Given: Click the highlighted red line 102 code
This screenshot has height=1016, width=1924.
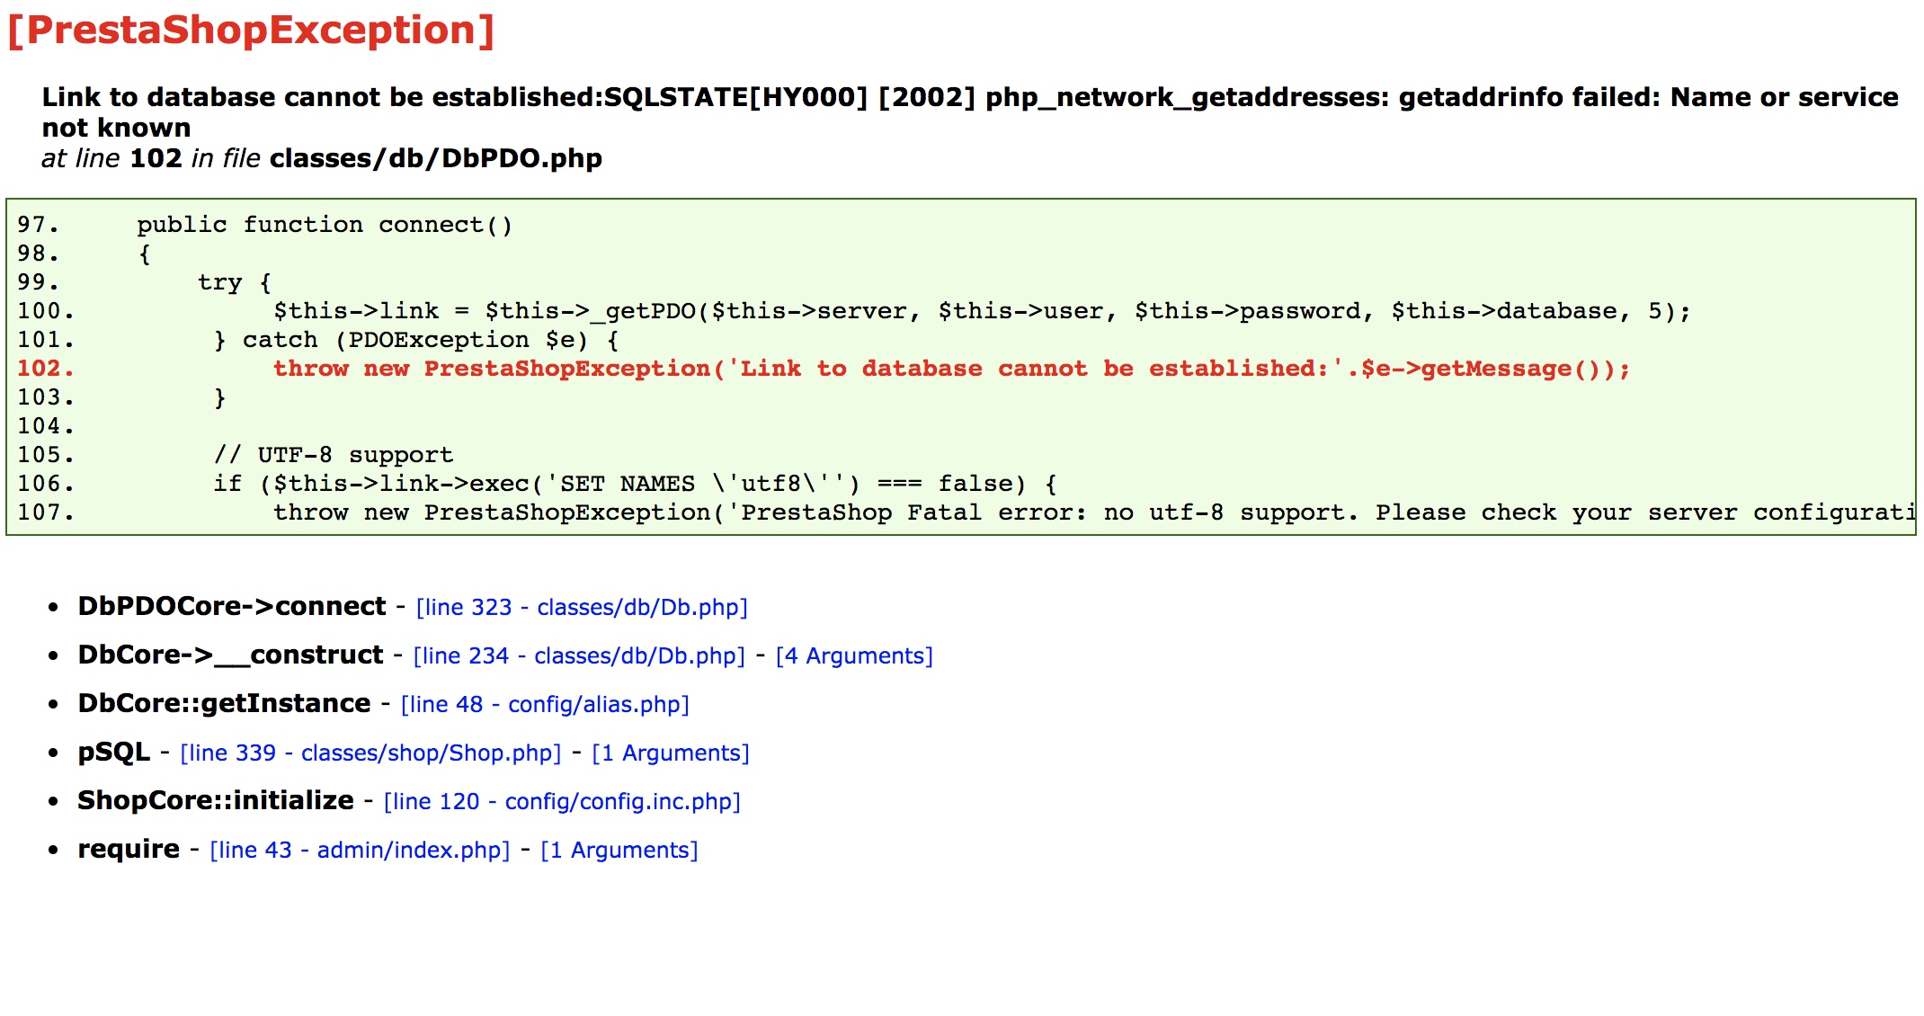Looking at the screenshot, I should pyautogui.click(x=951, y=369).
